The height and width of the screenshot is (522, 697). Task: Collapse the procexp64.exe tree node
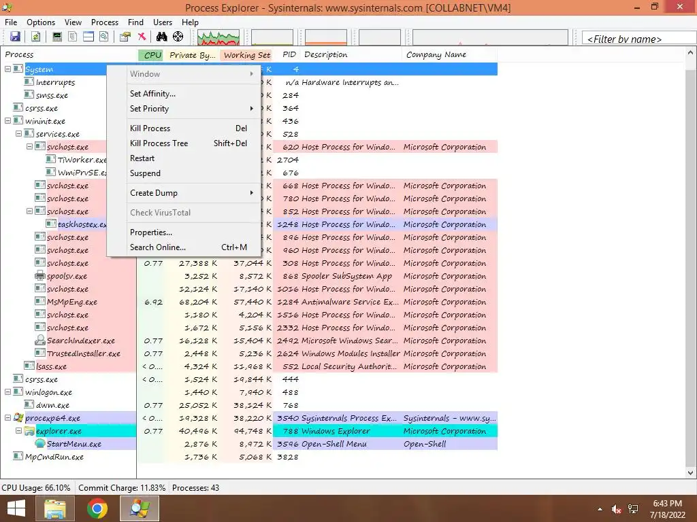click(x=7, y=418)
